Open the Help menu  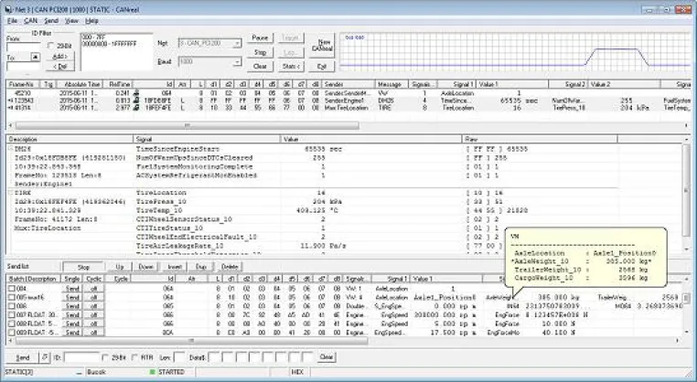[91, 21]
